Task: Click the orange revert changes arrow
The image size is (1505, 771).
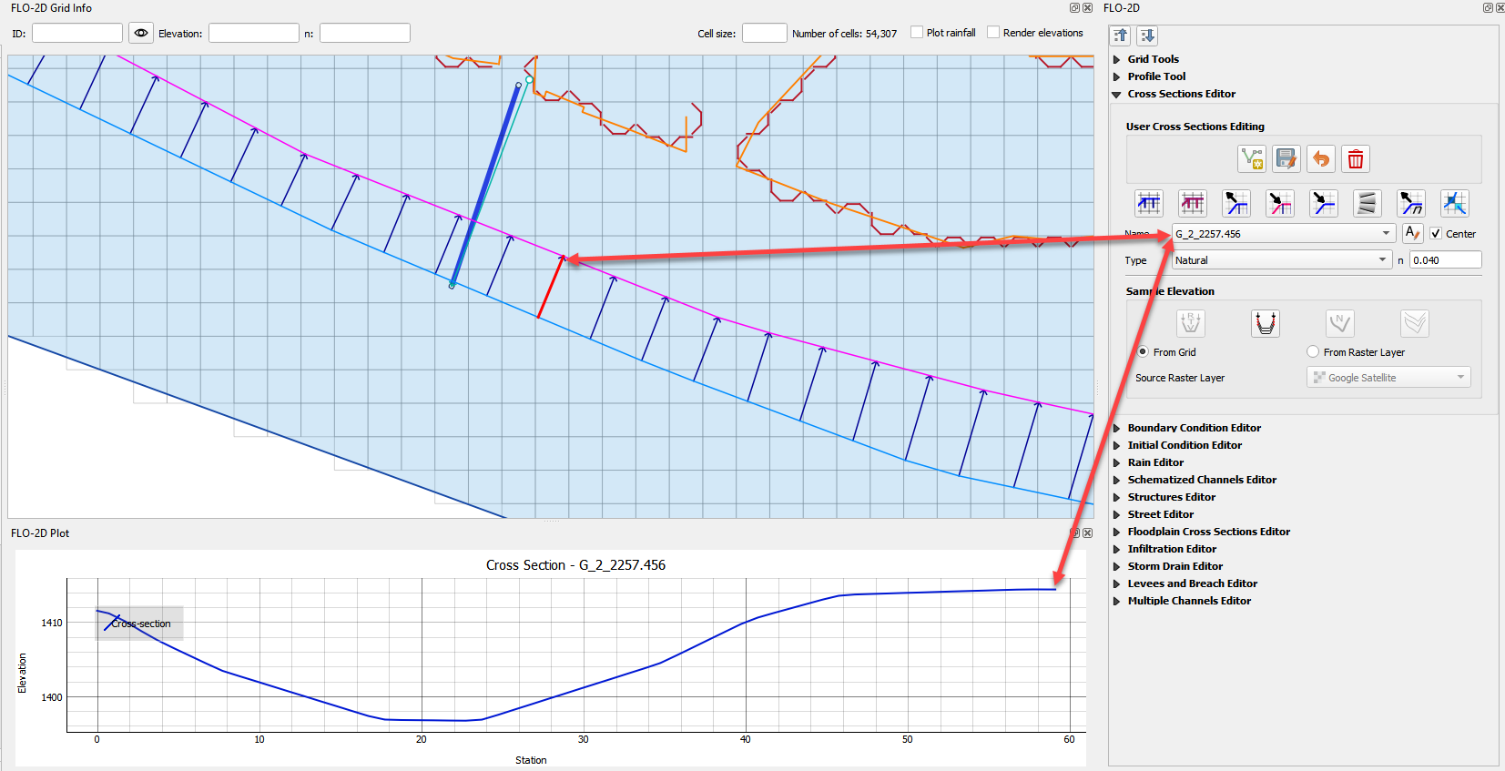Action: 1320,159
